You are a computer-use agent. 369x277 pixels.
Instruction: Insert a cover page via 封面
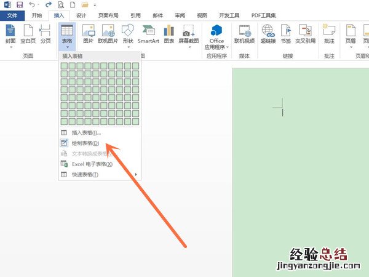pyautogui.click(x=10, y=35)
